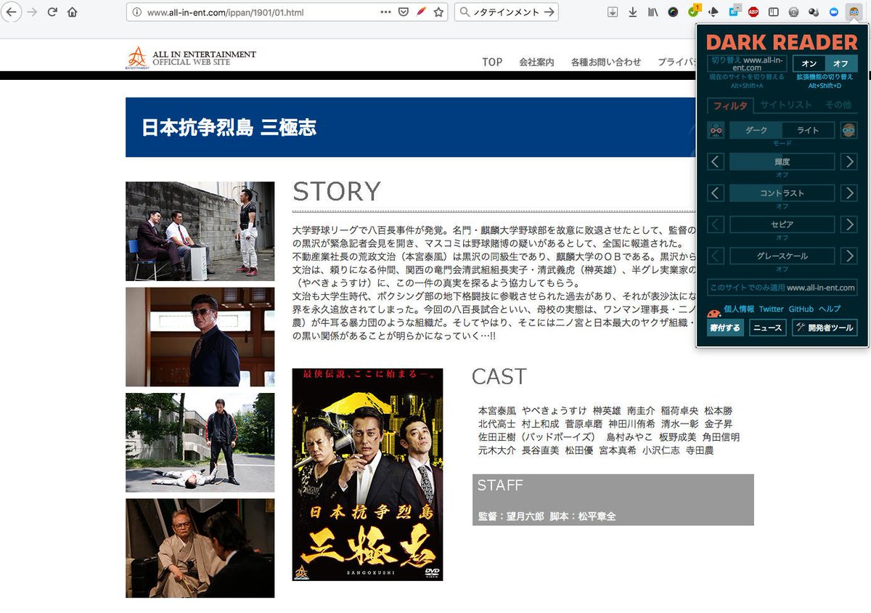The image size is (871, 613).
Task: Submit search with the arrow button
Action: click(x=549, y=12)
